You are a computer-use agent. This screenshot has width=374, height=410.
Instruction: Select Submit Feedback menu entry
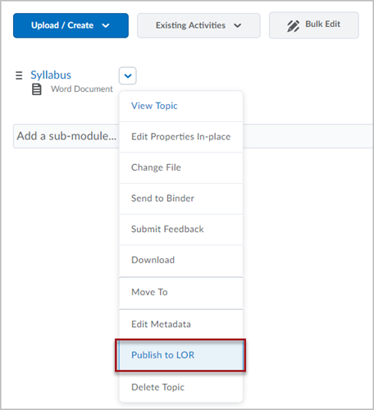(181, 229)
